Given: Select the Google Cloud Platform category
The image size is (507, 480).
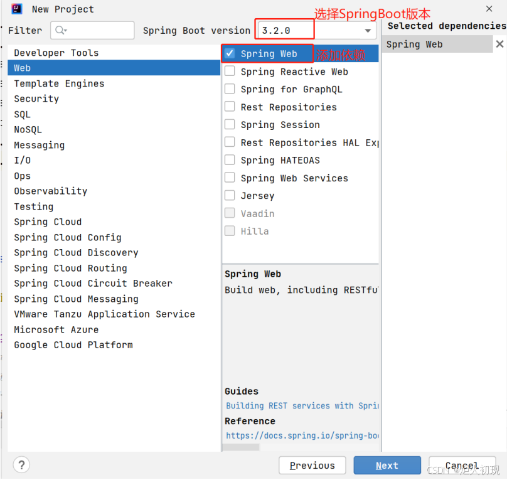Looking at the screenshot, I should tap(114, 345).
